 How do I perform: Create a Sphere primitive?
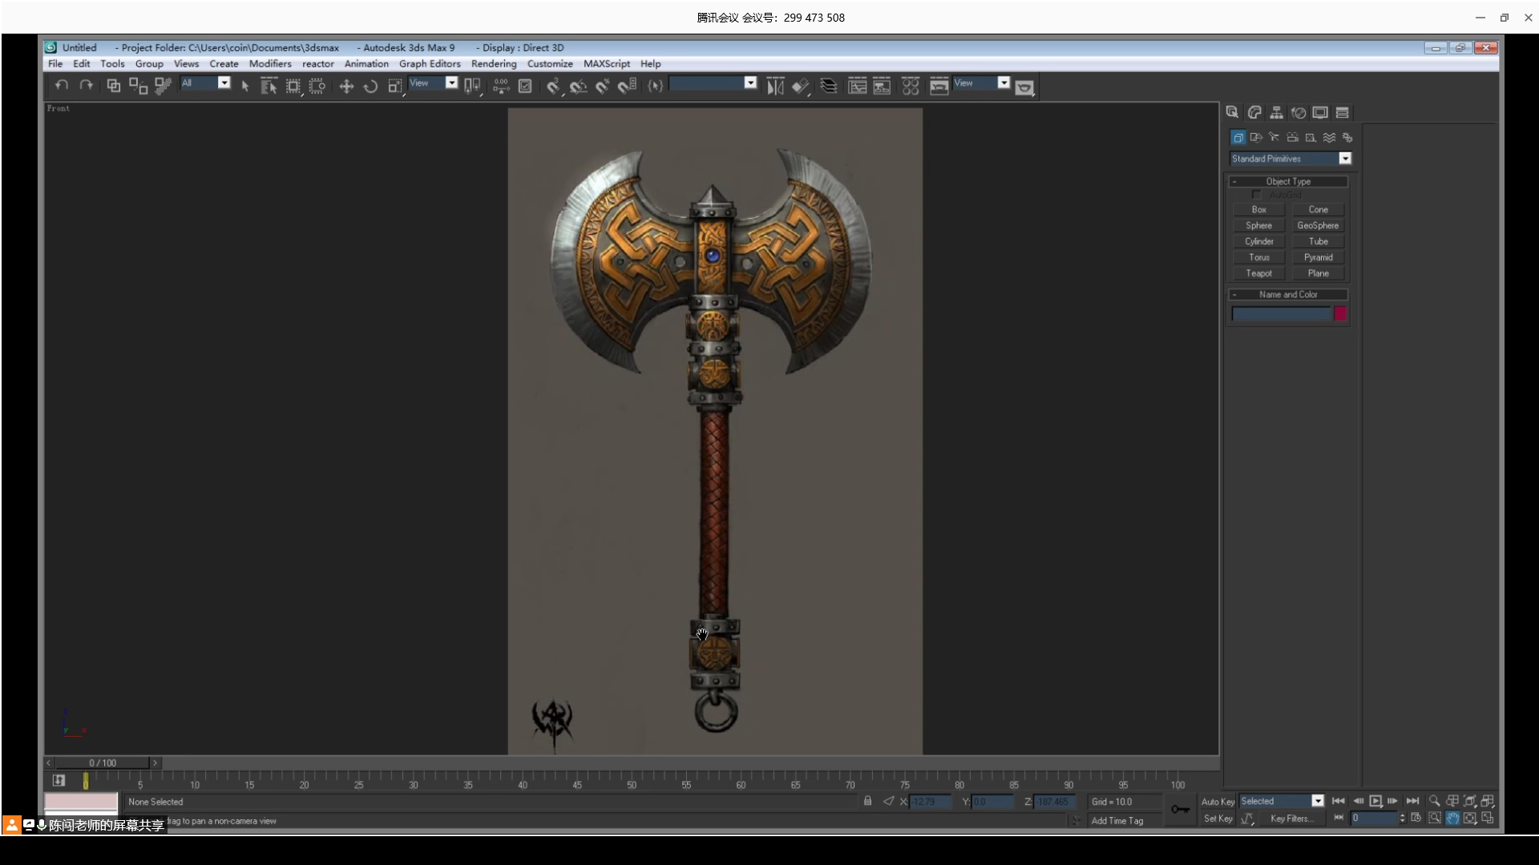coord(1258,226)
